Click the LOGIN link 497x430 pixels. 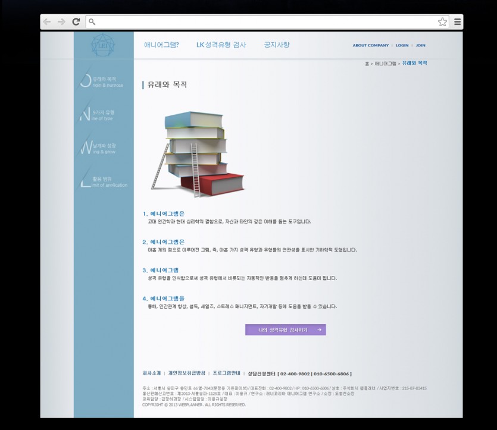point(402,45)
